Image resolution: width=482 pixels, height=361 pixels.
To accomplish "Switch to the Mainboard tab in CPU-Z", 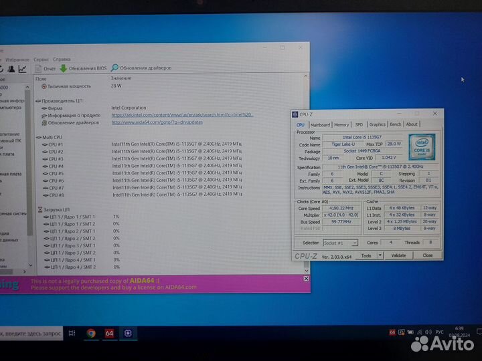I will click(x=320, y=125).
